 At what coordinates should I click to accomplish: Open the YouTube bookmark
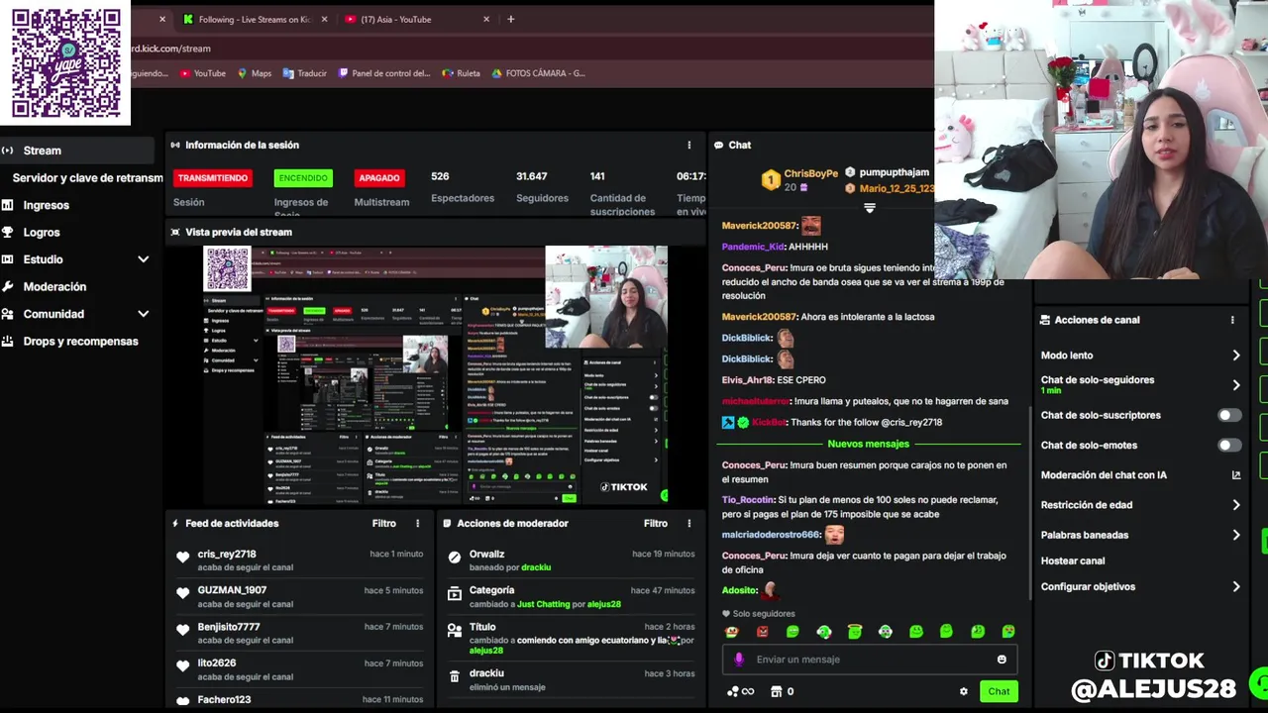(x=202, y=73)
